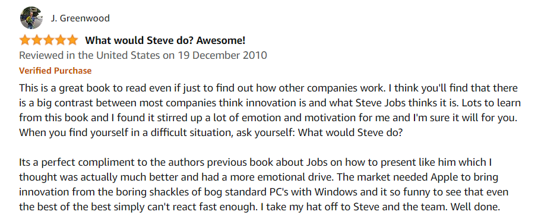This screenshot has height=221, width=538.
Task: Click the third rating star
Action: pyautogui.click(x=49, y=40)
